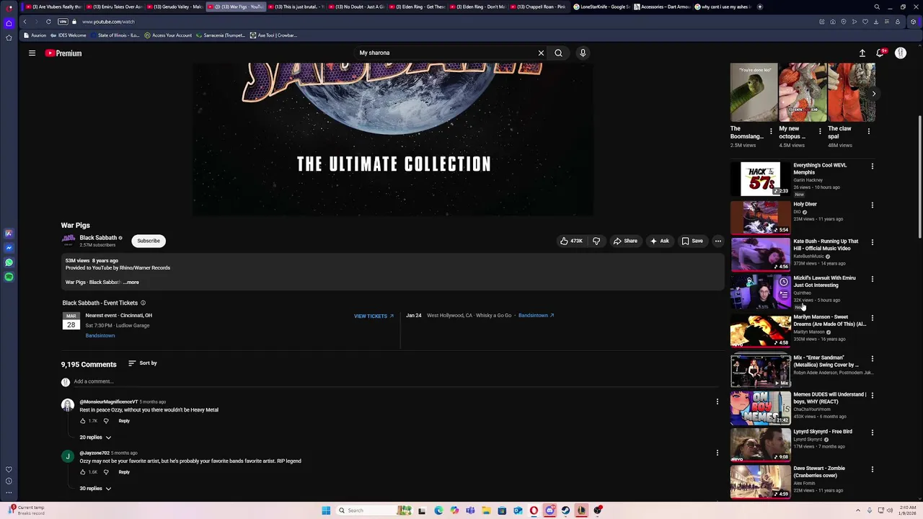The image size is (923, 519).
Task: Open Everything's Cool WEVL Memphis thumbnail
Action: (761, 179)
